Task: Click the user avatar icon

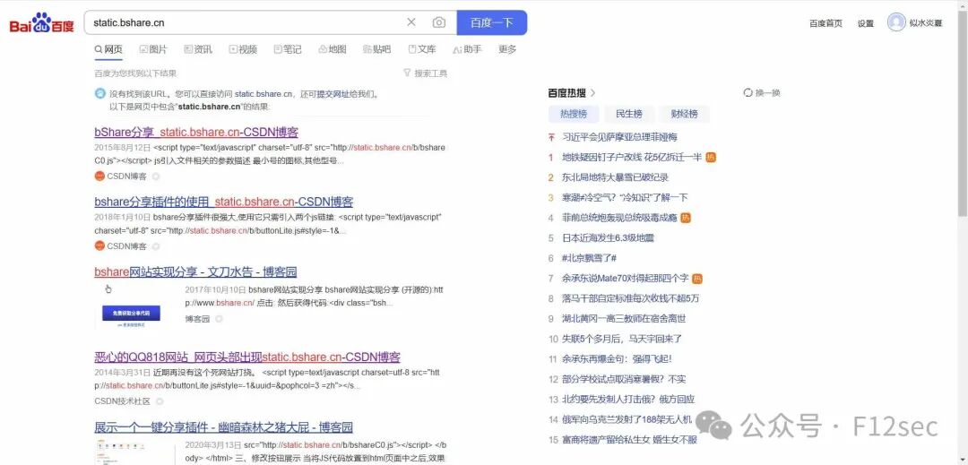Action: 895,22
